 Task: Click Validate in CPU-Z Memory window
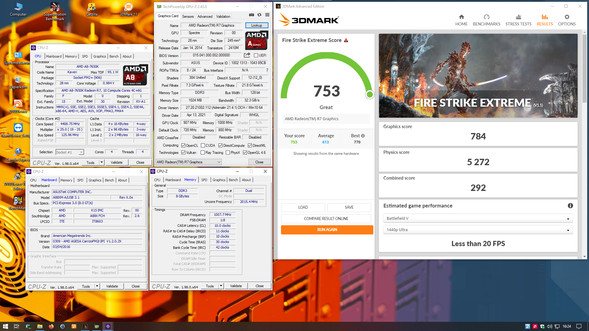click(236, 286)
